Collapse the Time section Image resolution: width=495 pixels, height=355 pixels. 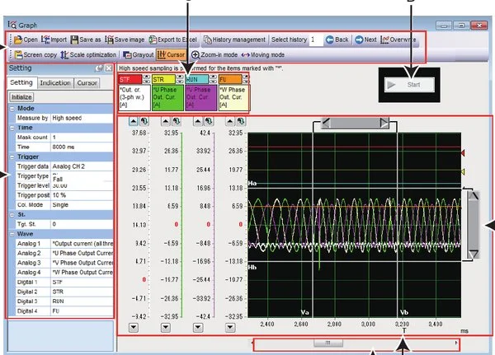pyautogui.click(x=12, y=128)
